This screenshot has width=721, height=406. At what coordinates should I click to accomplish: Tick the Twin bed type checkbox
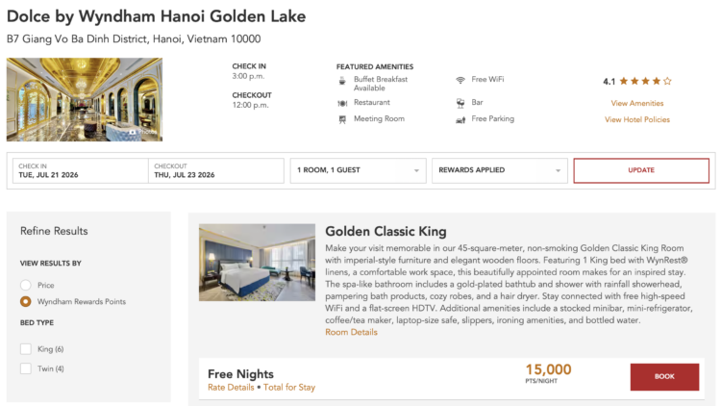pos(26,368)
